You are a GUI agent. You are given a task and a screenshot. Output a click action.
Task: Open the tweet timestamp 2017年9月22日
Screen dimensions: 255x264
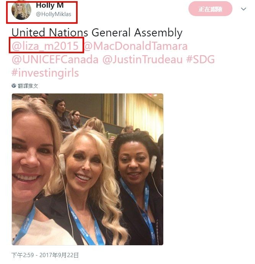[x=59, y=255]
